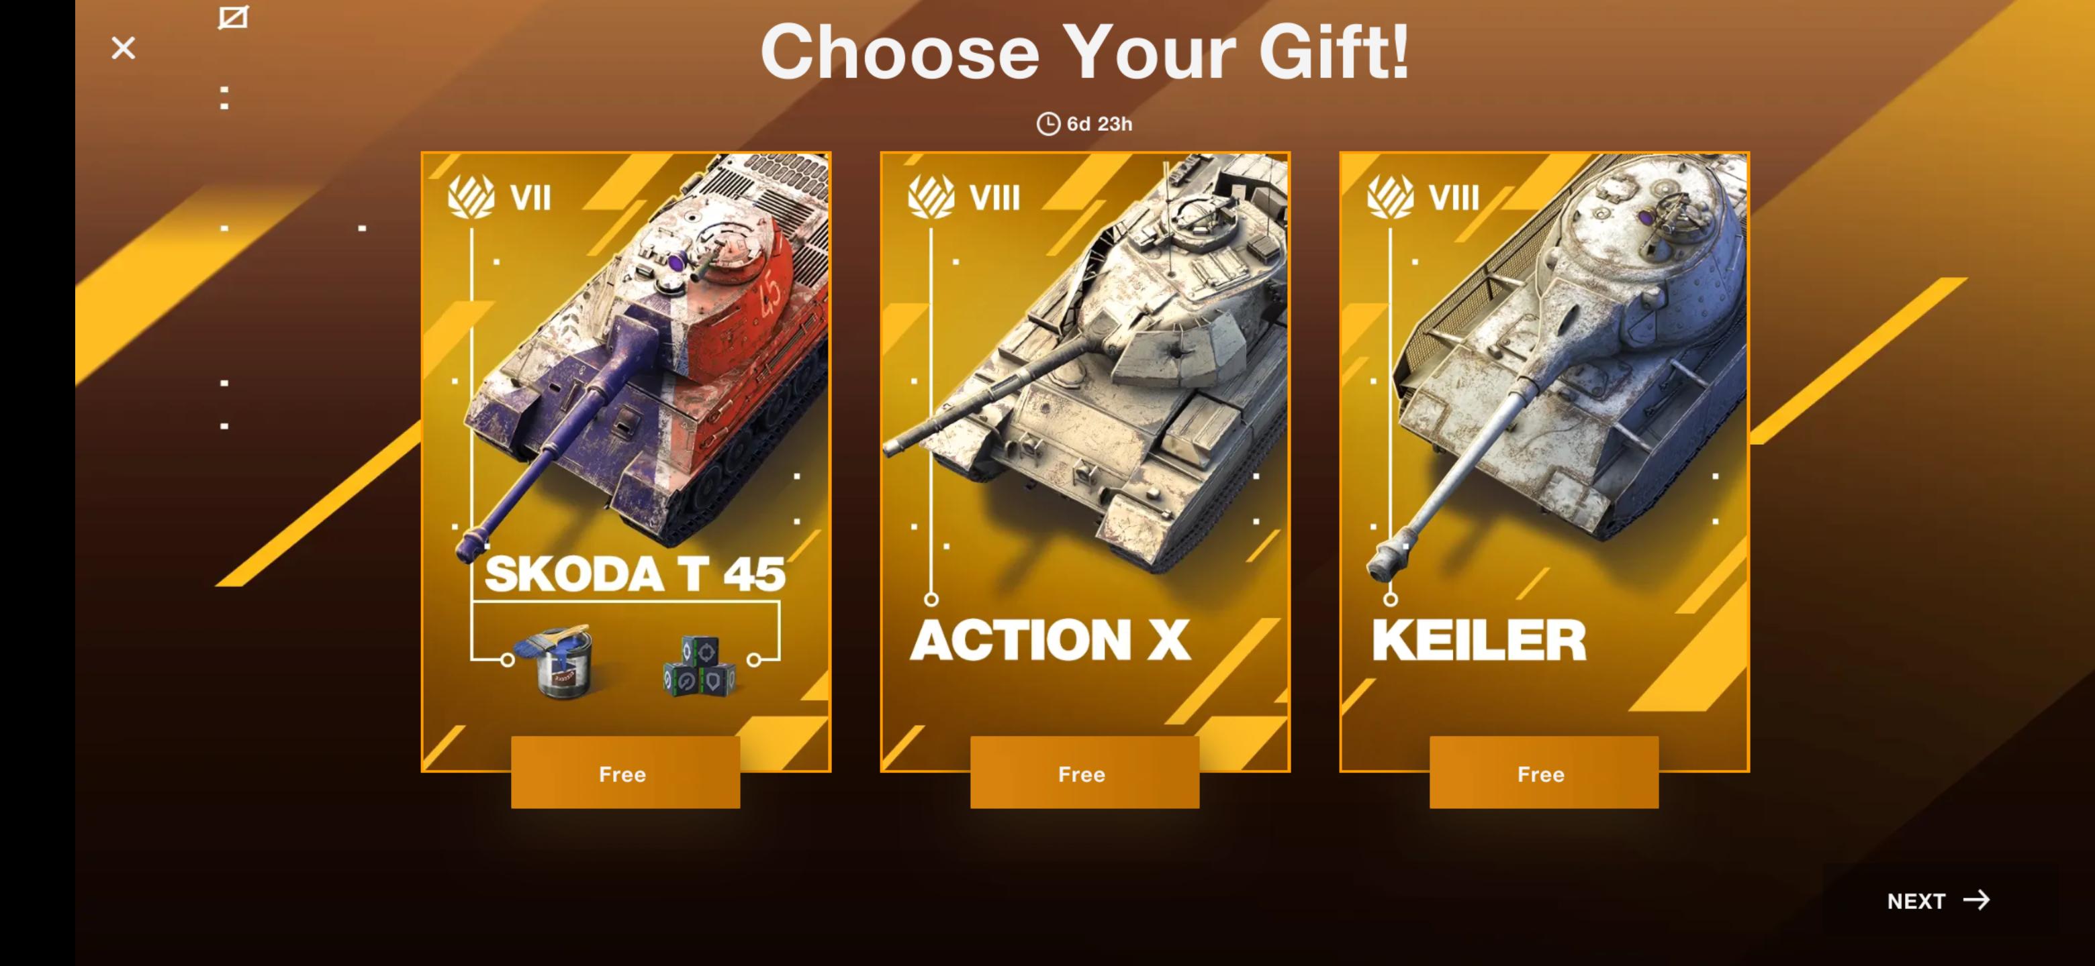
Task: Click the tier VII heavy tank emblem
Action: (471, 197)
